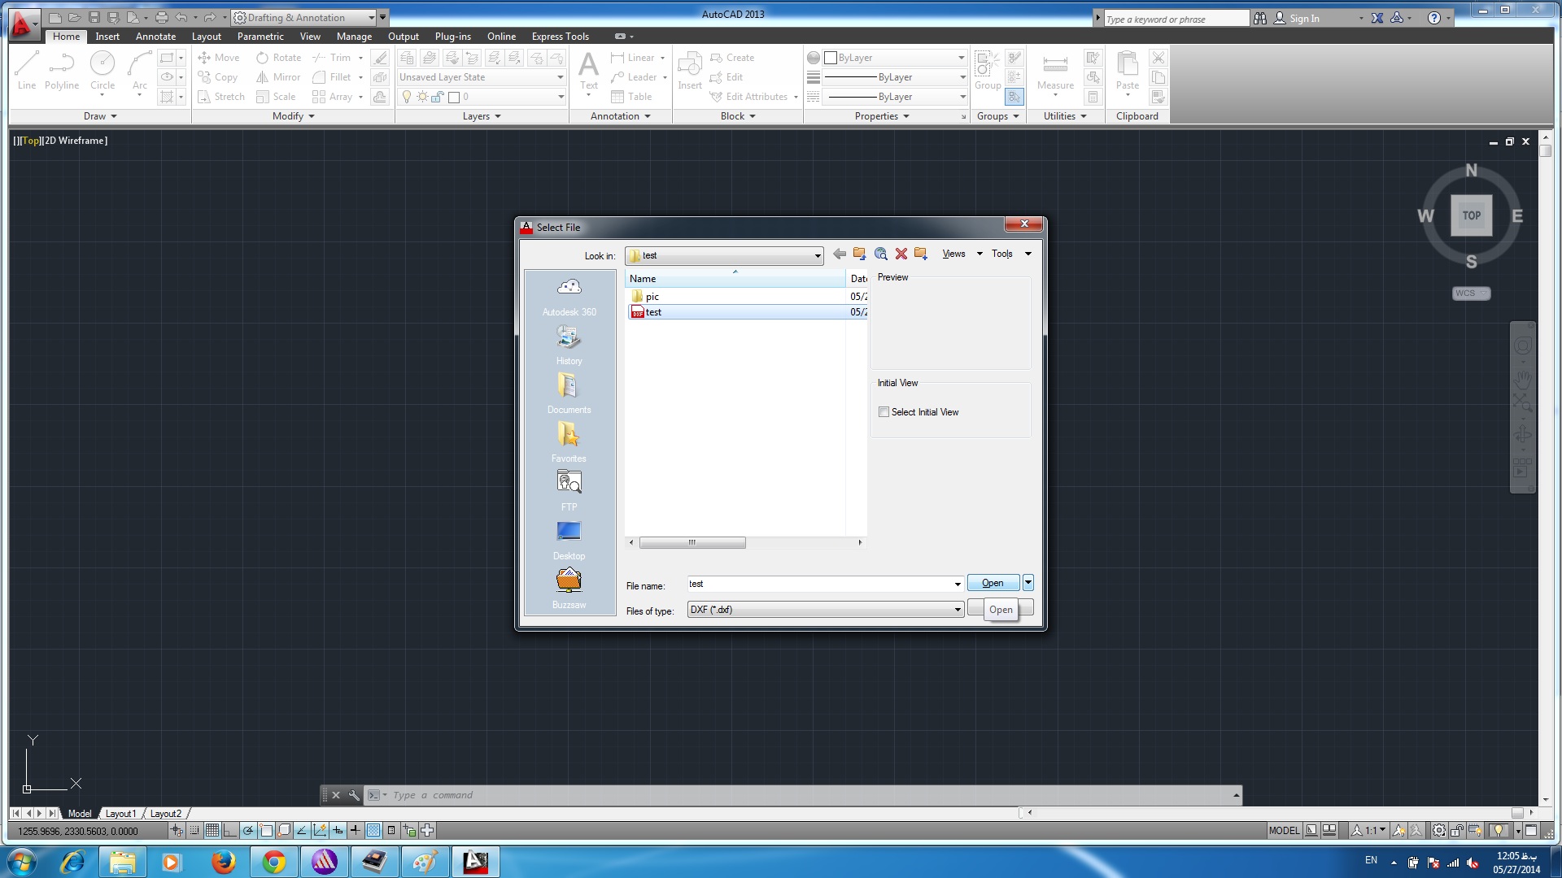Open the Tools menu in dialog

click(x=1010, y=254)
